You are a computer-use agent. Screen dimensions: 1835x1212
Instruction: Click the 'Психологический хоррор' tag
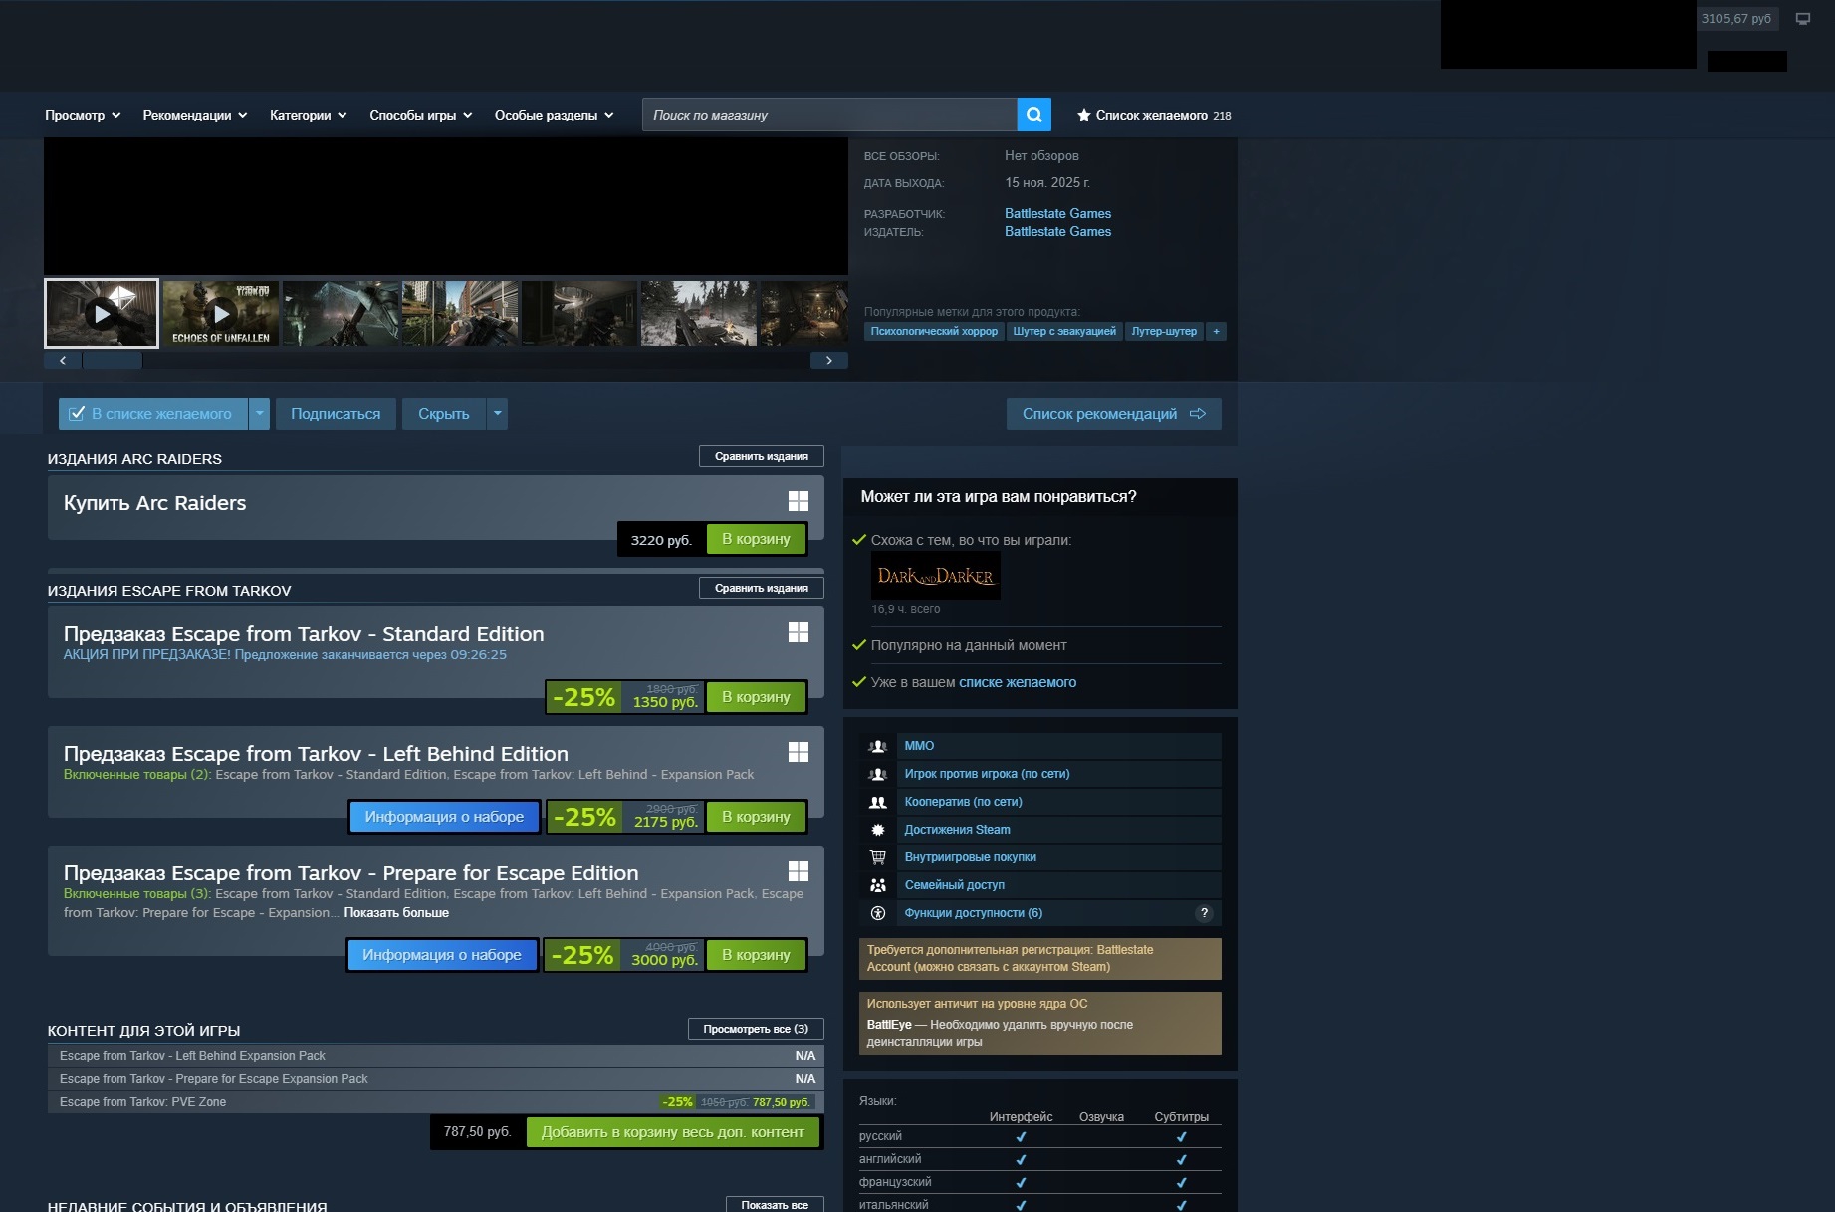pyautogui.click(x=934, y=331)
